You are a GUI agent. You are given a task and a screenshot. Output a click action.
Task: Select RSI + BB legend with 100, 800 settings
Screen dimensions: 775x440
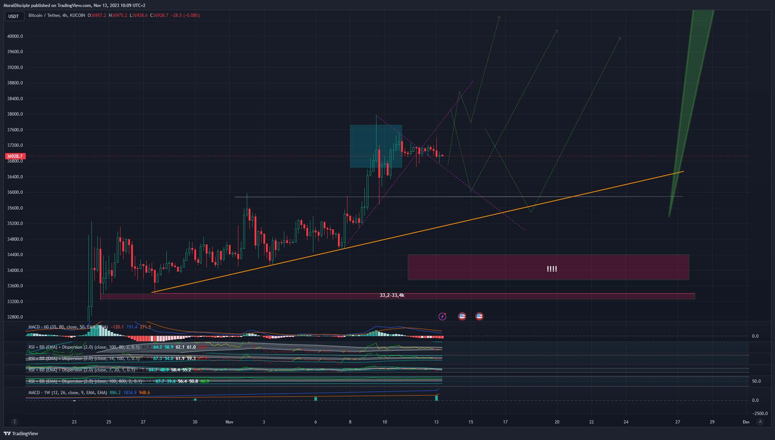pyautogui.click(x=85, y=381)
